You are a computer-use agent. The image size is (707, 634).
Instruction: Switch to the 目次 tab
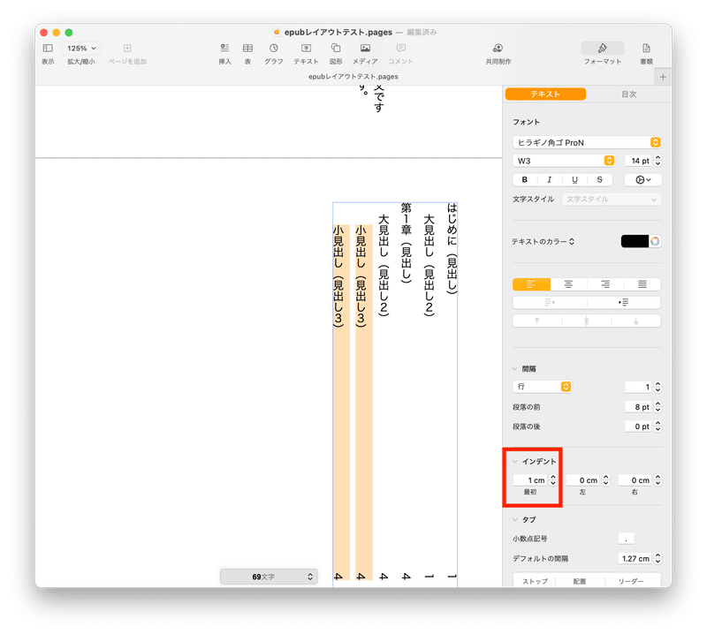[x=628, y=94]
